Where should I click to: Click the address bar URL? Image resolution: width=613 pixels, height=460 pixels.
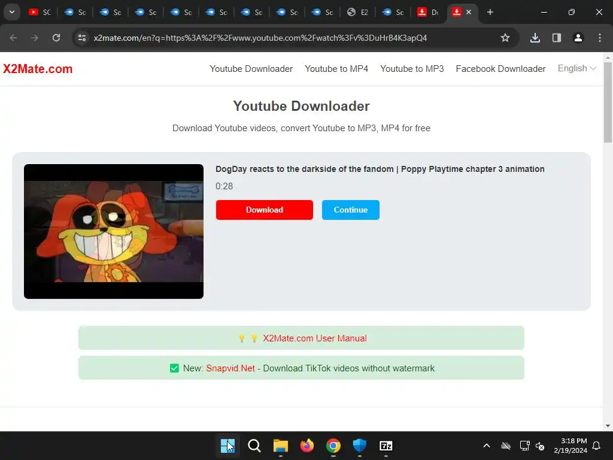point(260,38)
